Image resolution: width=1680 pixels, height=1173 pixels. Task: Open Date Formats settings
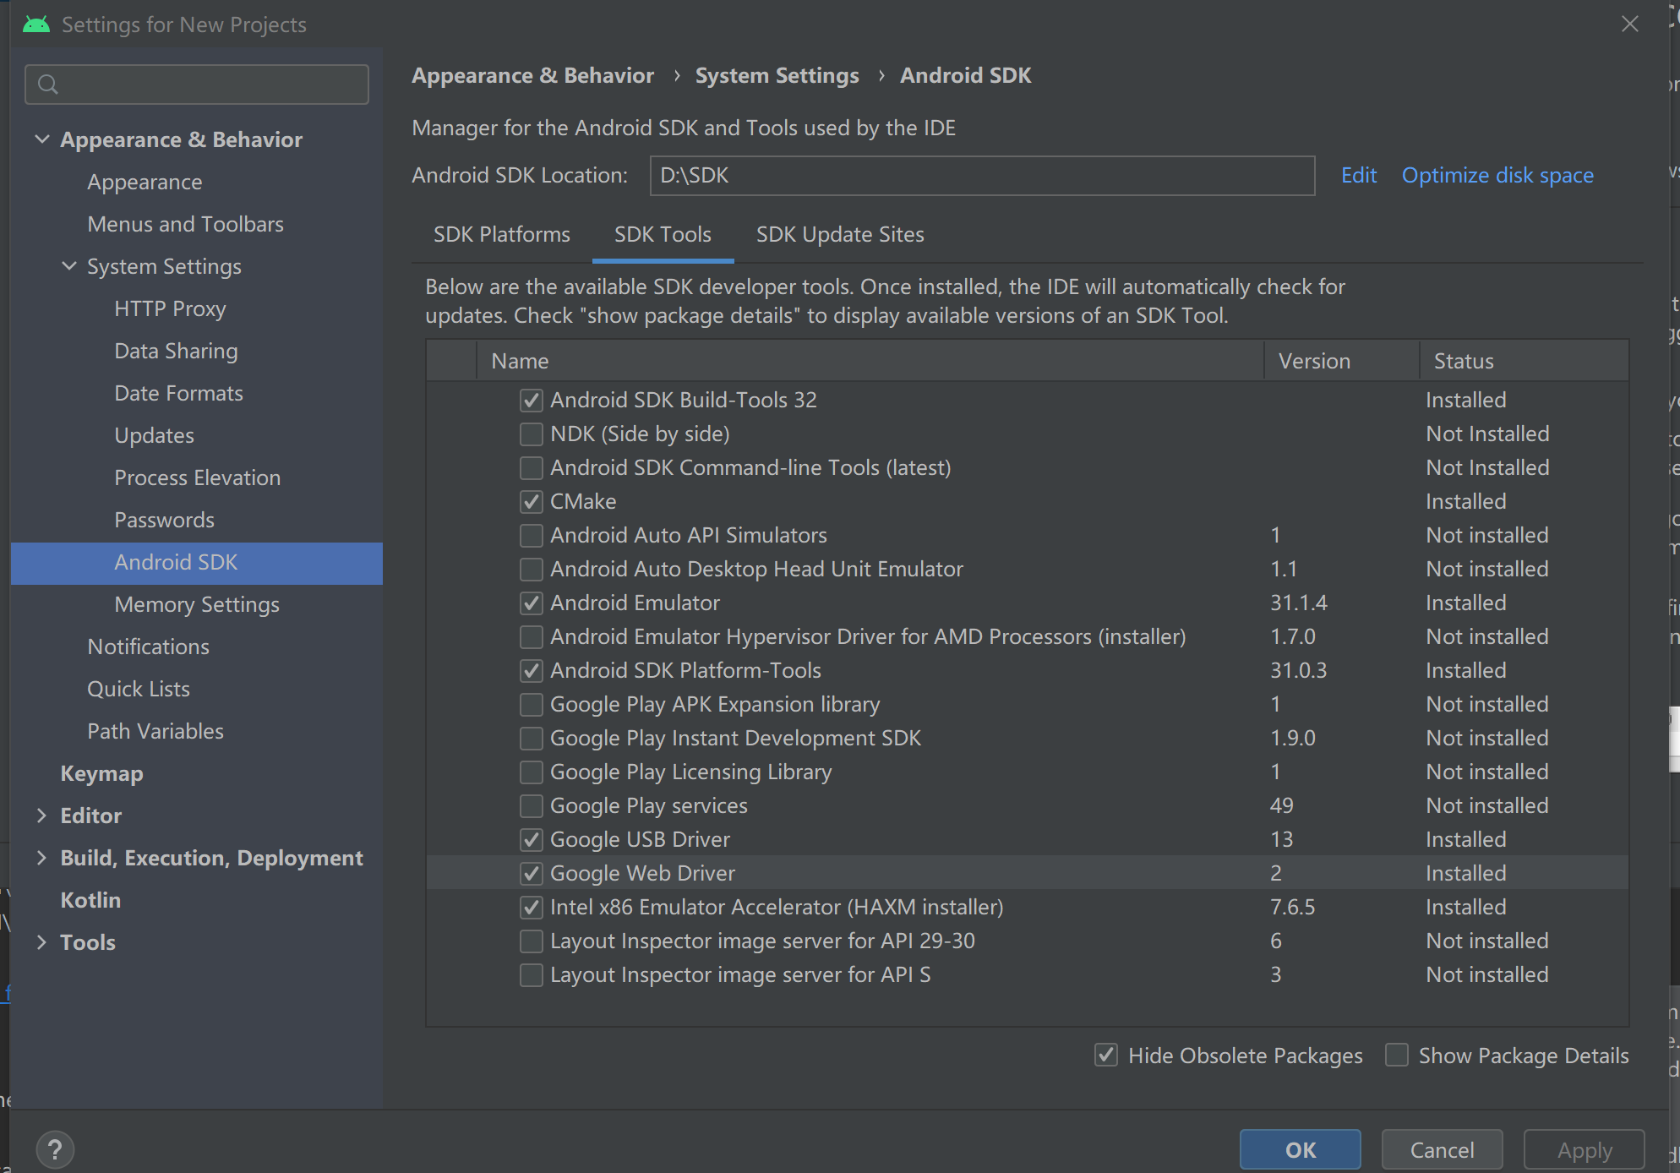tap(178, 393)
